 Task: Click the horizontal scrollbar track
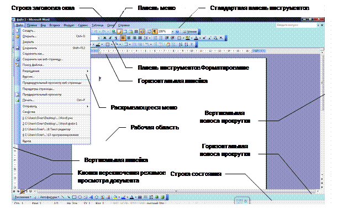pyautogui.click(x=176, y=191)
